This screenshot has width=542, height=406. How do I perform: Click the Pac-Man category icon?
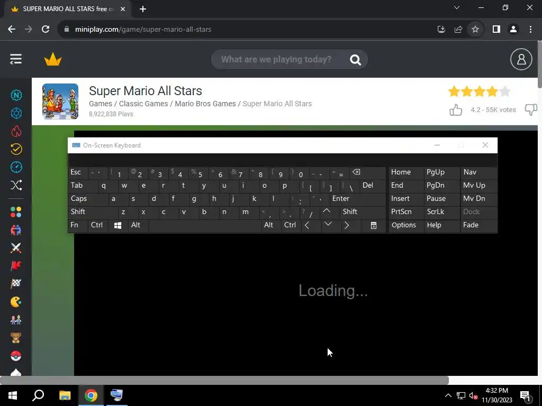[16, 302]
